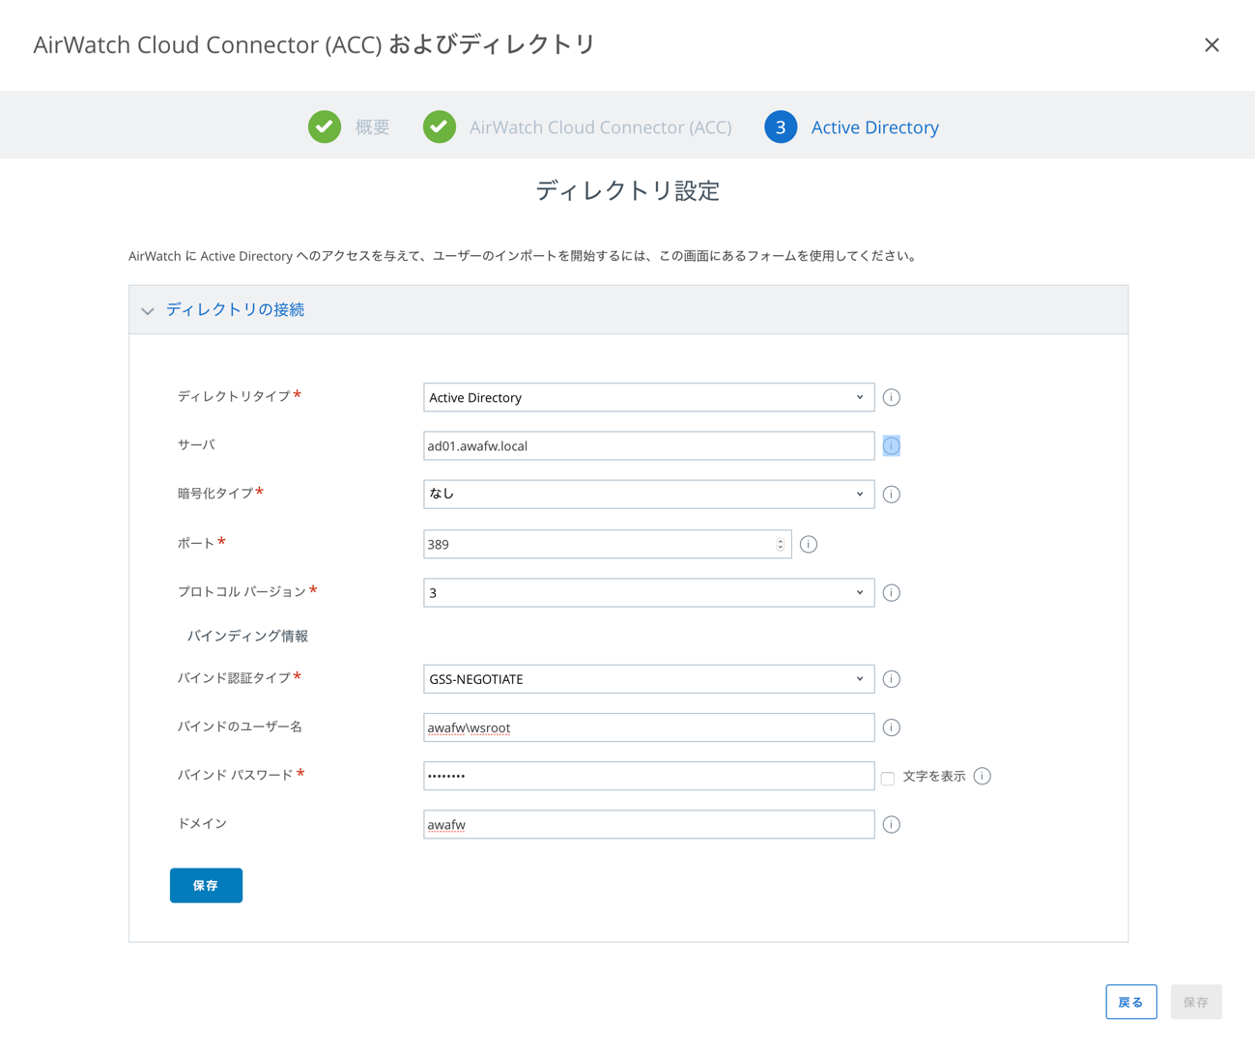Click grayed 保存 button at bottom right

pos(1196,1002)
